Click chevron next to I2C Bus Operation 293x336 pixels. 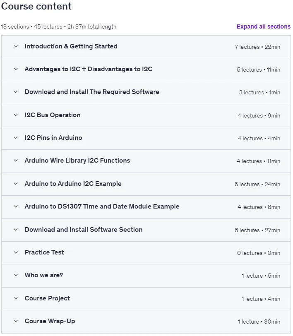(x=16, y=115)
